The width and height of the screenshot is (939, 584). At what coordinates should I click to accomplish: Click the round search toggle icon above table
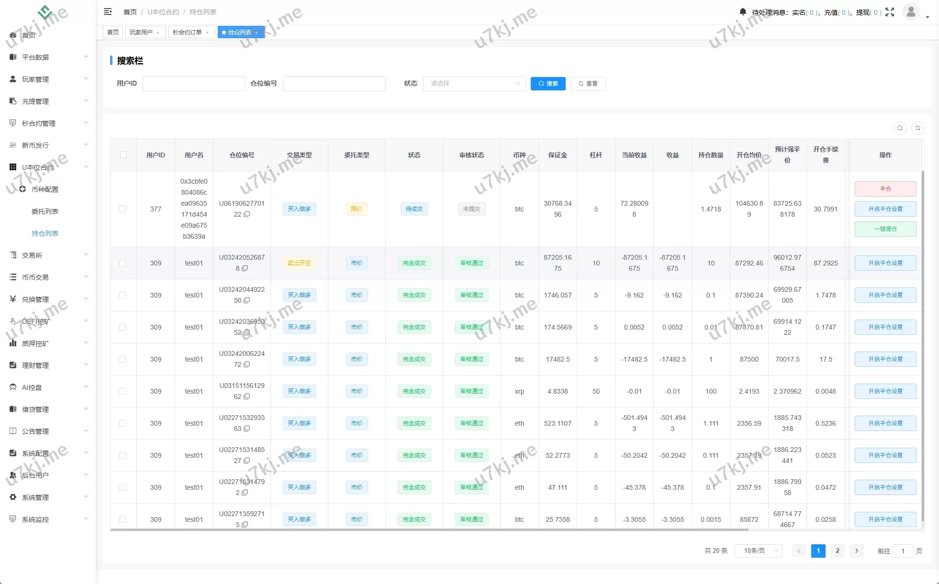click(x=899, y=128)
